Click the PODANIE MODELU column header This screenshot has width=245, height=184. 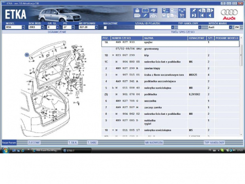click(x=227, y=38)
